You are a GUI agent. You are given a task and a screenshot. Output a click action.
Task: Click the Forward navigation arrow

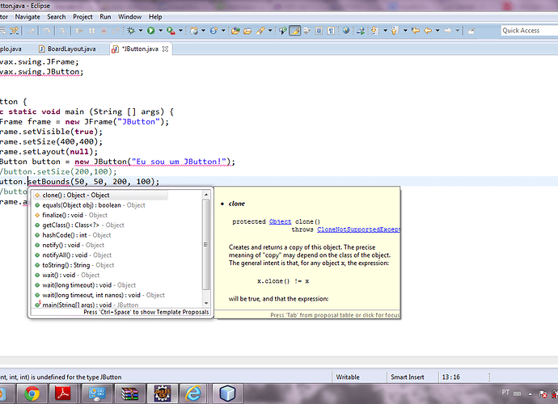(x=448, y=31)
